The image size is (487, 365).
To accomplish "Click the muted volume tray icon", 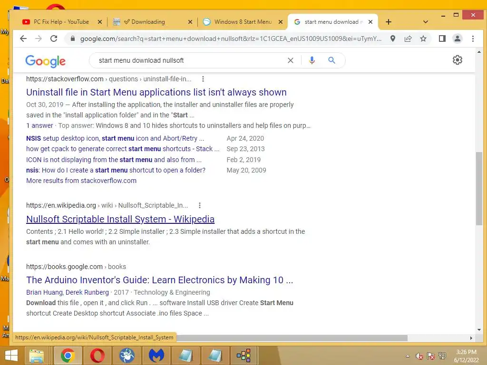I will (419, 356).
